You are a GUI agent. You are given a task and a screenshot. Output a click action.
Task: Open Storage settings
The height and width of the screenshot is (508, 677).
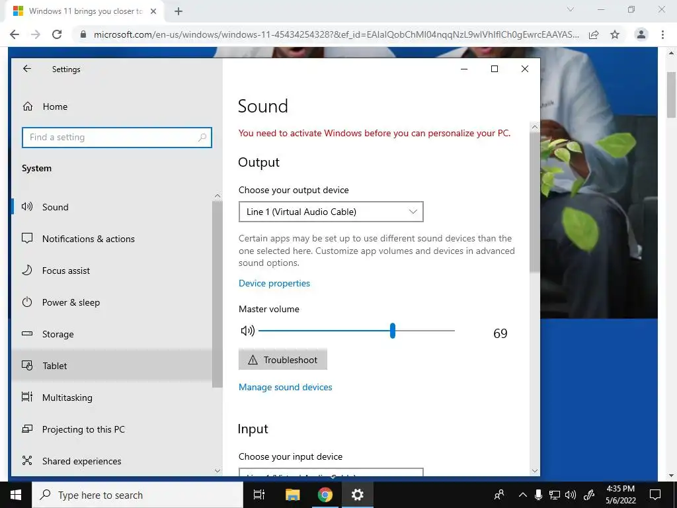coord(112,334)
